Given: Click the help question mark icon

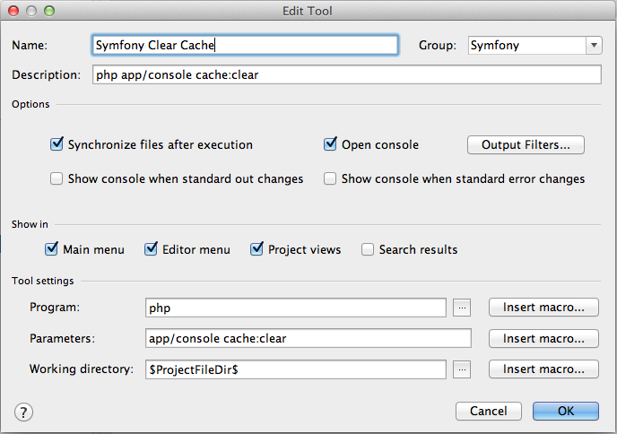Looking at the screenshot, I should pos(23,412).
